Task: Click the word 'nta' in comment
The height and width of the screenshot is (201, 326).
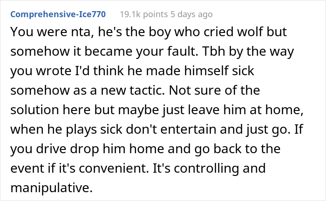Action: (x=82, y=32)
